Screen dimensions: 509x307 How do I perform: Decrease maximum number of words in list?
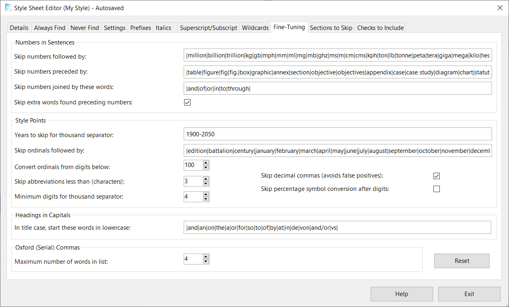point(206,261)
